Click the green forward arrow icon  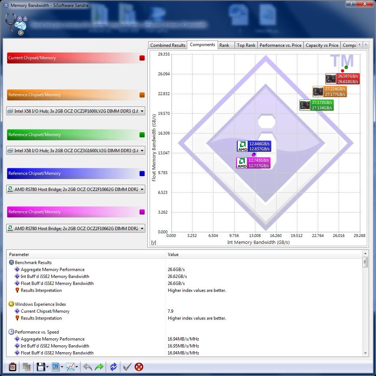coord(99,367)
